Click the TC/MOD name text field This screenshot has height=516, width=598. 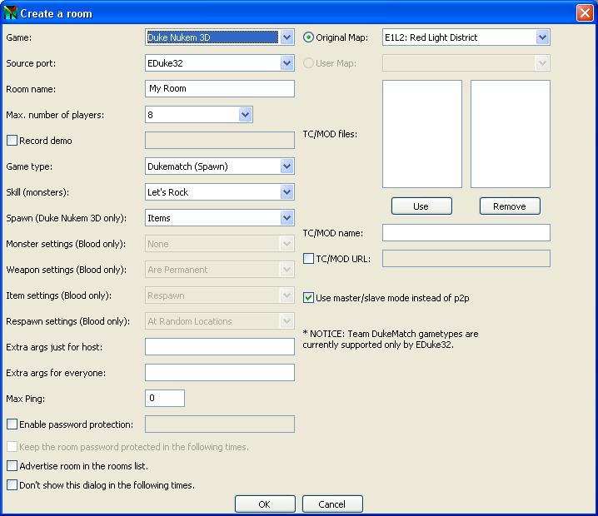pos(466,232)
